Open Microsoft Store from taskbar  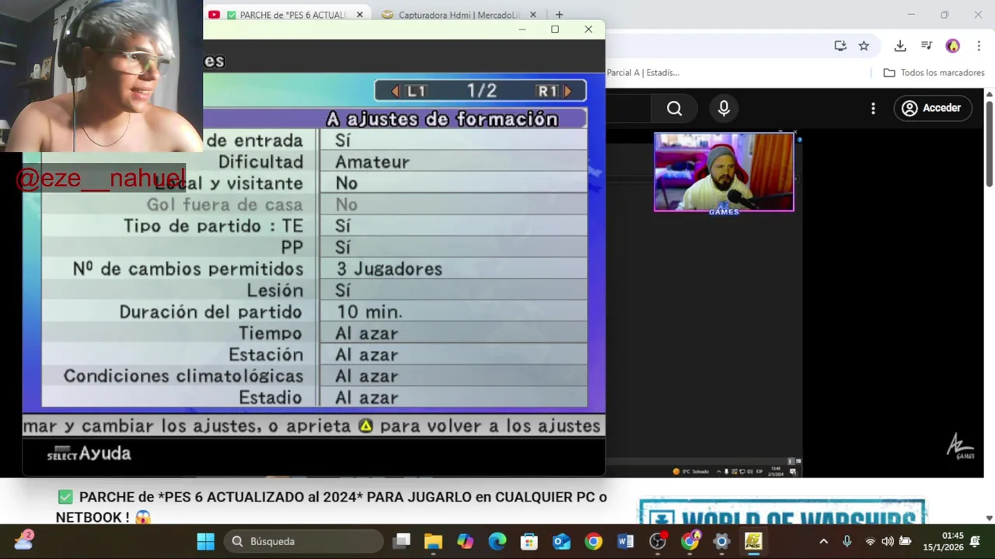point(529,541)
